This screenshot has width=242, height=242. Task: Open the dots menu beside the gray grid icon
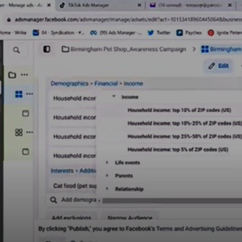tap(30, 132)
